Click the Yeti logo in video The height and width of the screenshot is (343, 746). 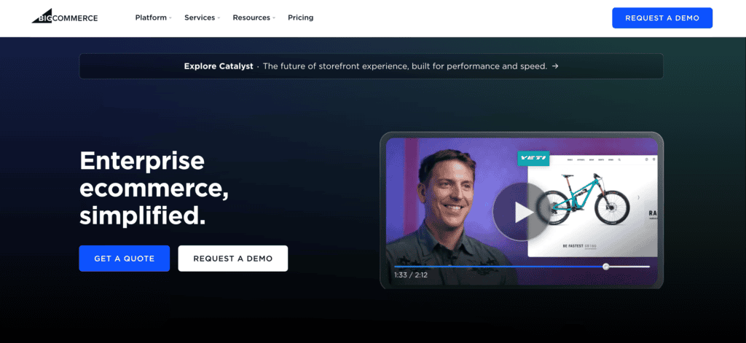pos(533,159)
